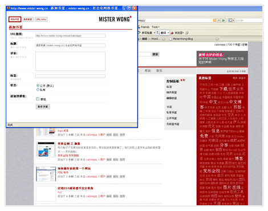Open the 拼写检查 dropdown arrow

click(154, 33)
